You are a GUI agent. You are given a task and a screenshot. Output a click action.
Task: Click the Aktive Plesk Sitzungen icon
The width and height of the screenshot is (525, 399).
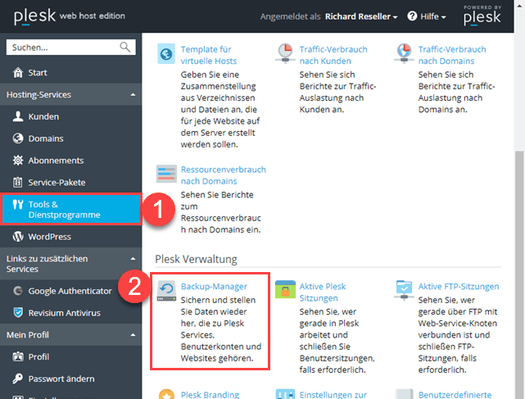(285, 289)
